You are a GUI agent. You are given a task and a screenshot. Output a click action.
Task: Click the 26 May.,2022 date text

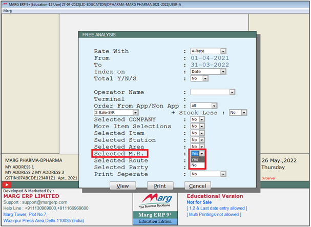click(279, 160)
